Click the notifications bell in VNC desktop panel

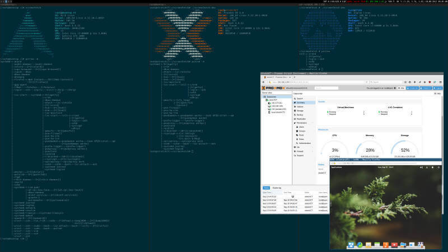click(x=432, y=167)
